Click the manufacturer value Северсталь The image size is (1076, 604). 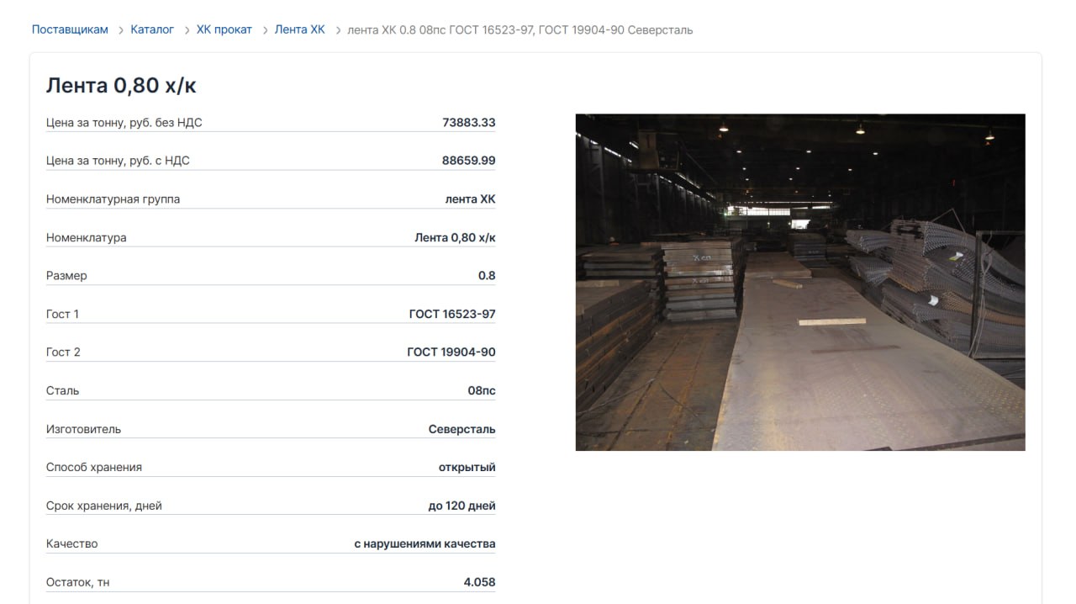462,429
